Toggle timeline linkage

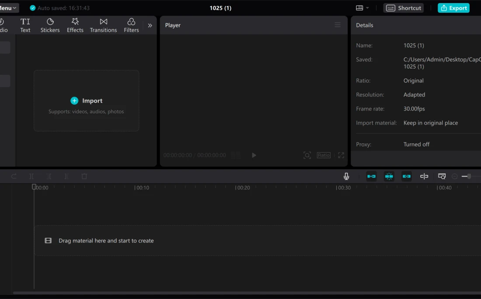407,176
